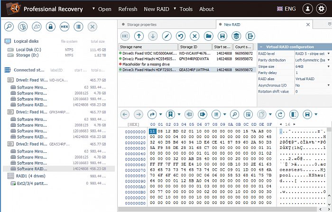Collapse the Virtual RAID configuration section

tap(261, 47)
